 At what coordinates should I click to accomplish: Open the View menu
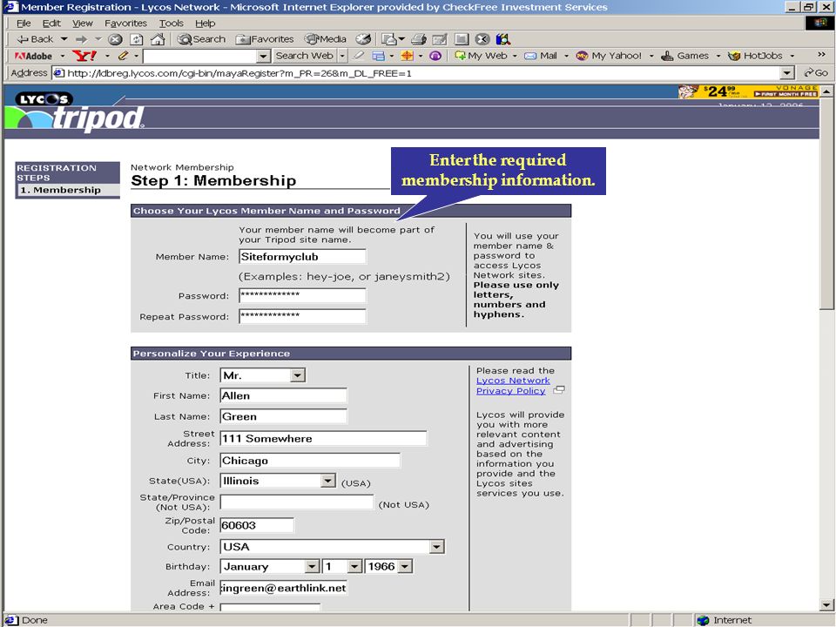tap(83, 24)
